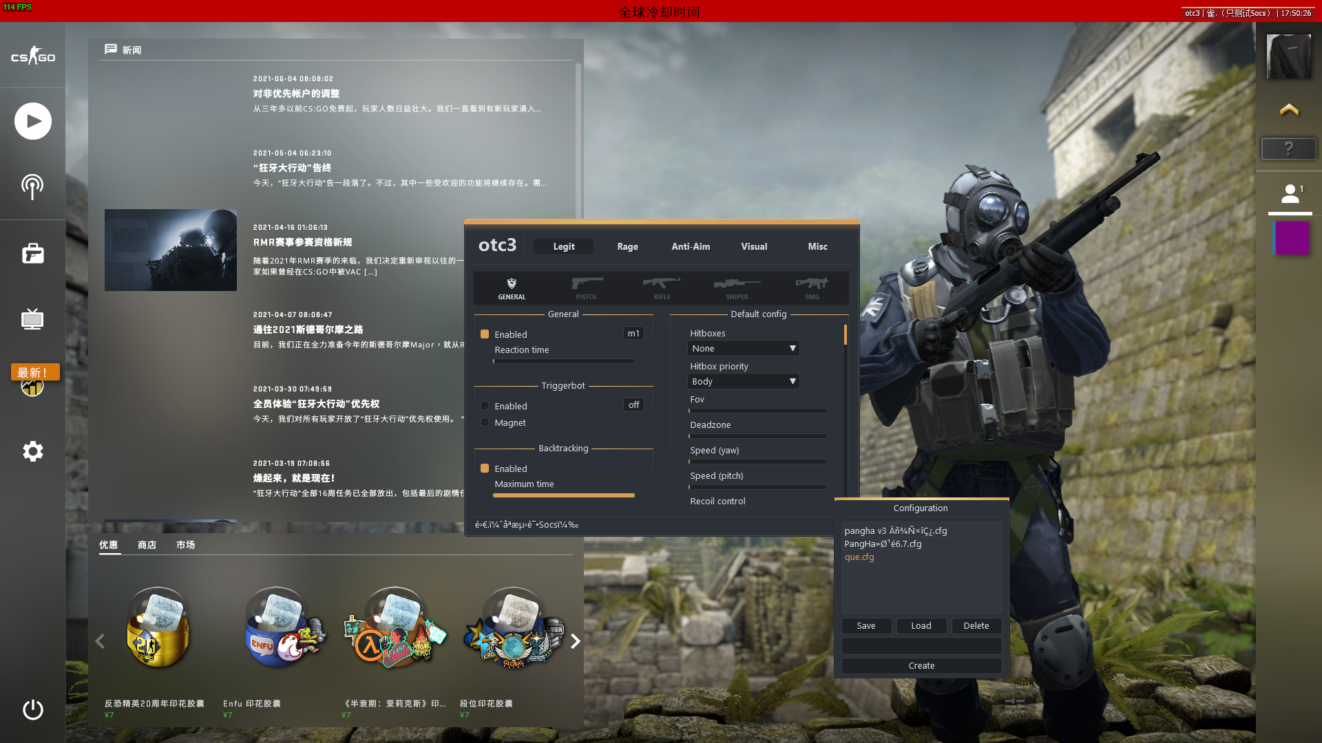This screenshot has width=1322, height=743.
Task: Switch to the Anti-Aim tab
Action: point(690,246)
